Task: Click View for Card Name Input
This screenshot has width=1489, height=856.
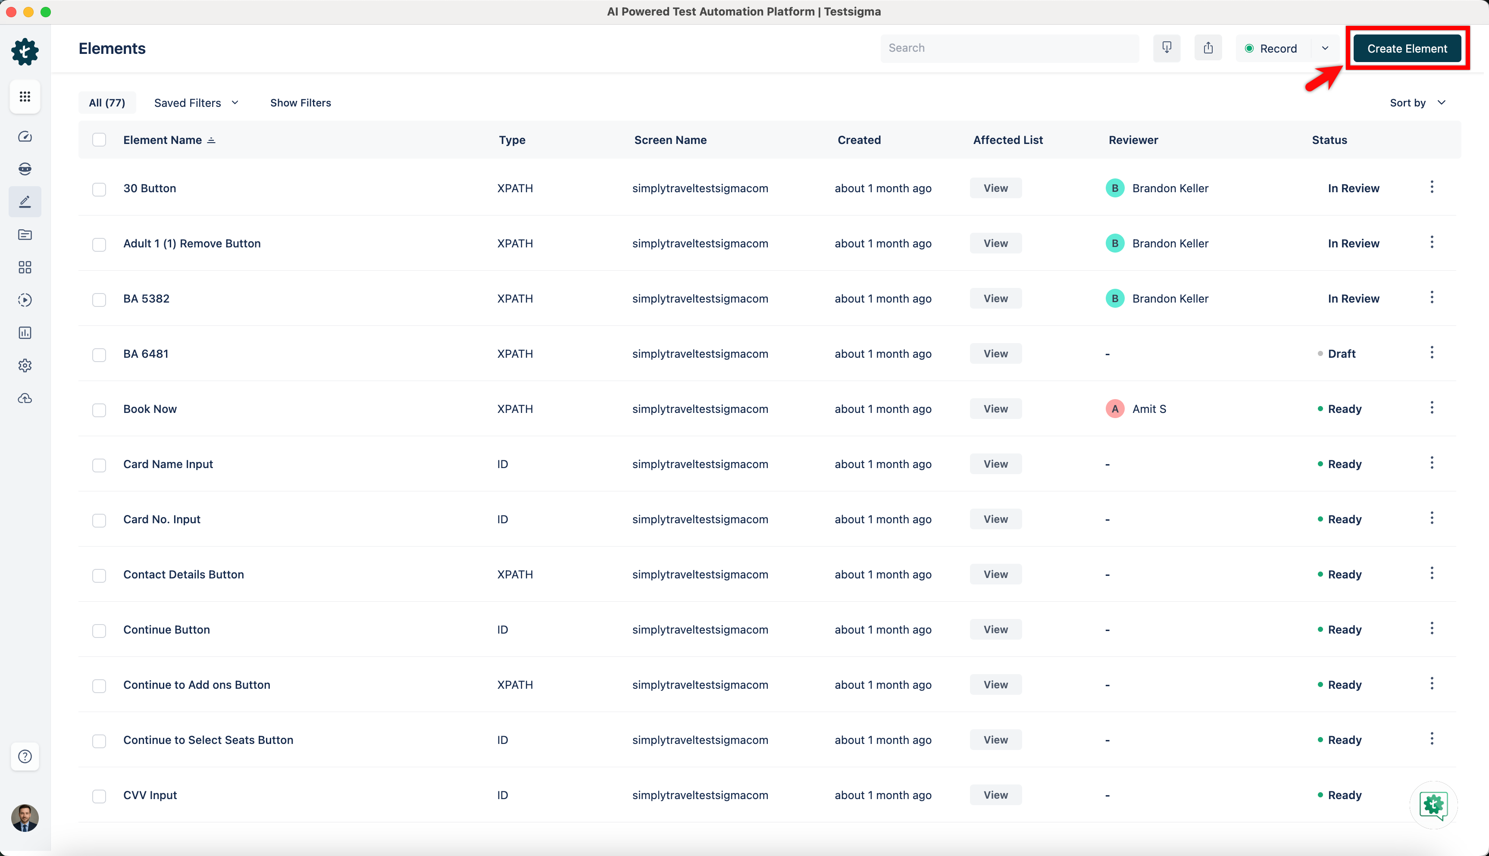Action: pos(995,464)
